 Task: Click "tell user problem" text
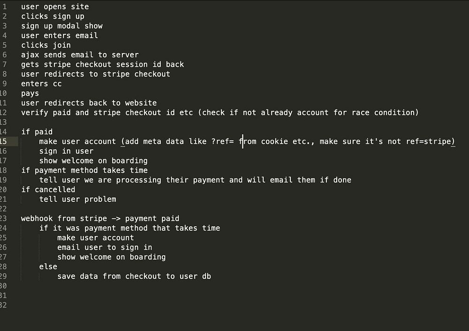click(77, 199)
